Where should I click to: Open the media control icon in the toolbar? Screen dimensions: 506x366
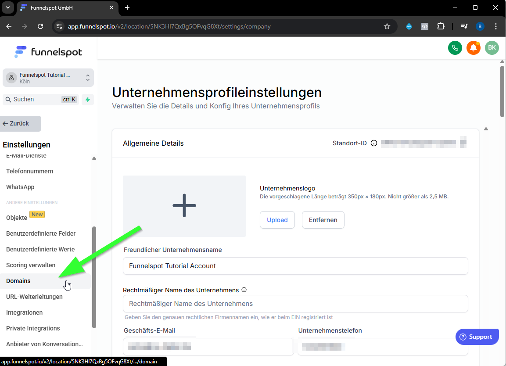click(x=464, y=26)
